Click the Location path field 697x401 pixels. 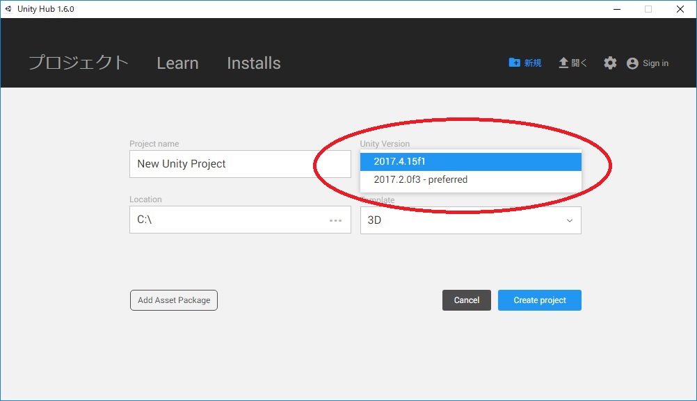[240, 220]
